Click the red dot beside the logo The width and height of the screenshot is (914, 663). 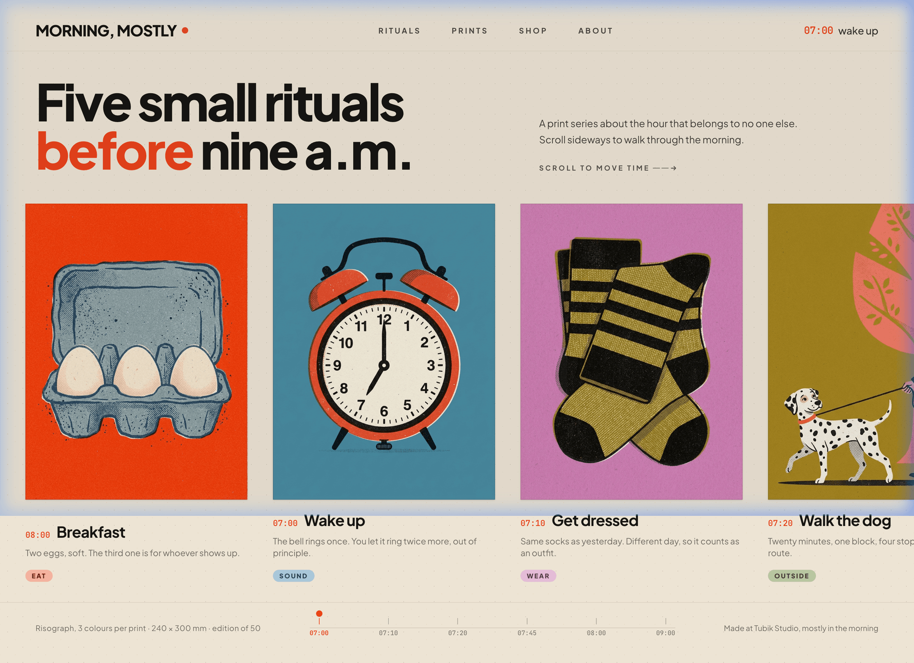185,30
